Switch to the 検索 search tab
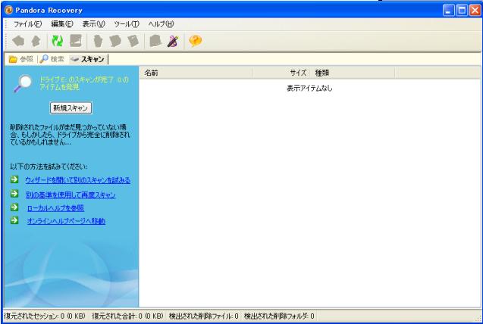The width and height of the screenshot is (483, 324). (52, 59)
